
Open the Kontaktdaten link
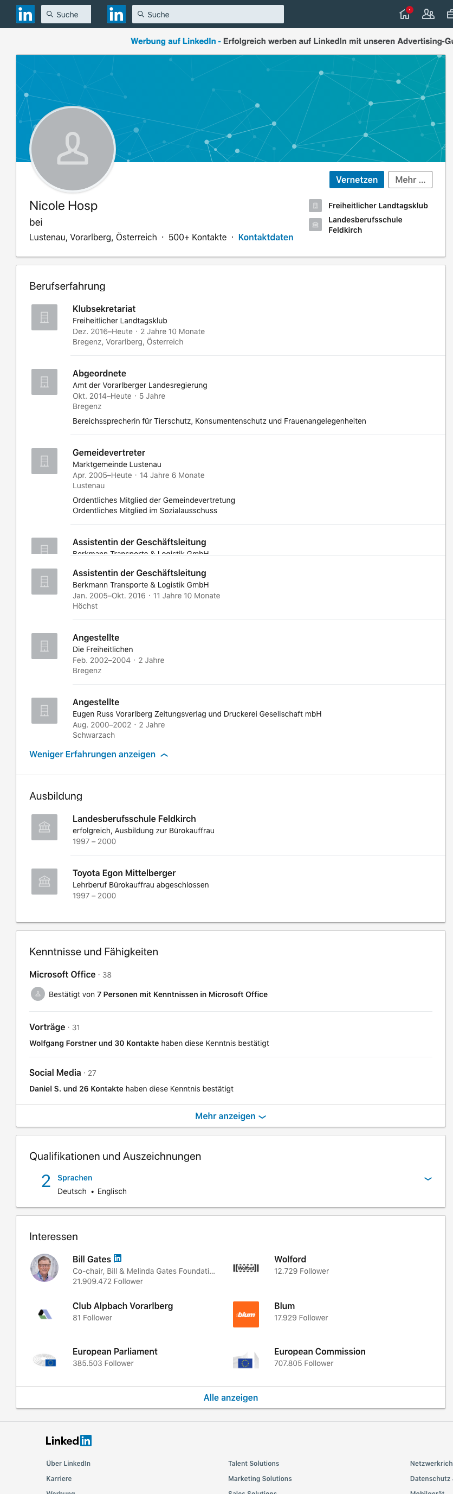tap(266, 237)
